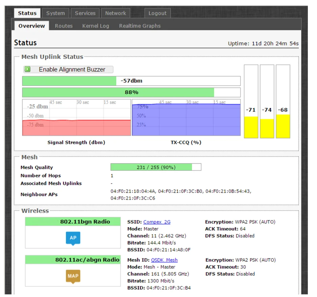Viewport: 317px width, 297px height.
Task: Click the Logout tab
Action: 157,13
